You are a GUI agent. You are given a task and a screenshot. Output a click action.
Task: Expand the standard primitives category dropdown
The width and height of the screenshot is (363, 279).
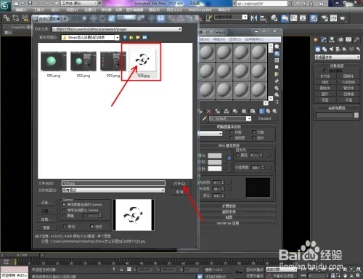click(x=337, y=57)
